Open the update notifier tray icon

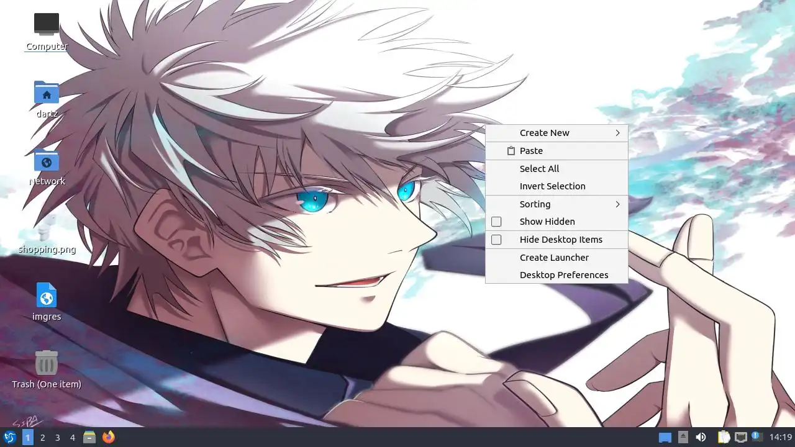(x=757, y=437)
